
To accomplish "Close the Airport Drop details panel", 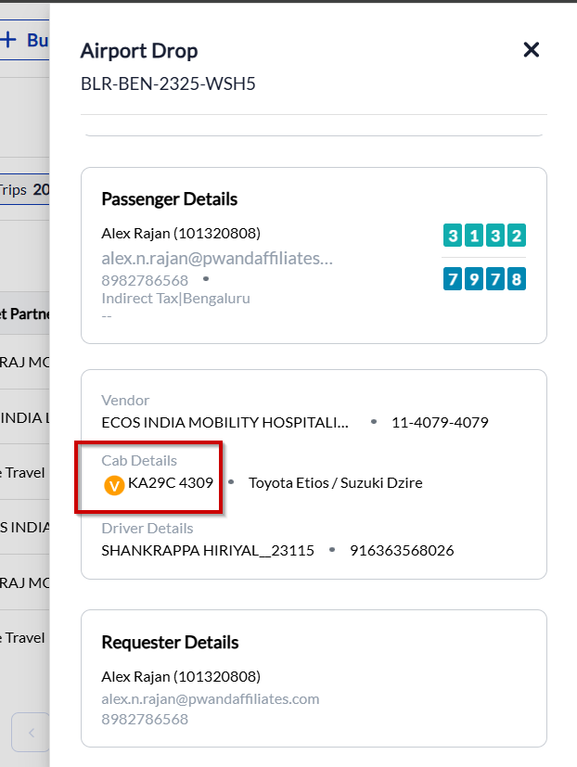I will [x=531, y=50].
